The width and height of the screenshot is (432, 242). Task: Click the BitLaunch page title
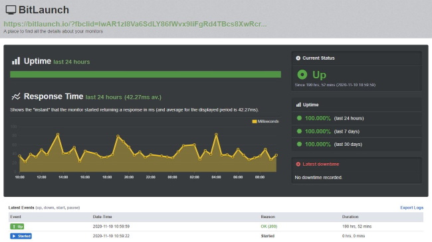click(x=44, y=10)
